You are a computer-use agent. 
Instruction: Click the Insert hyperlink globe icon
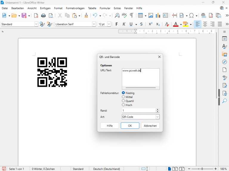pos(203,15)
